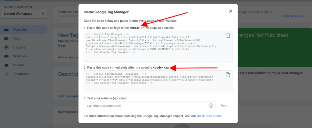Clear the test website URL field
This screenshot has height=128, width=312.
211,106
